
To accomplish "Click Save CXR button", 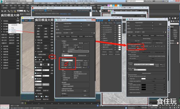I will coord(133,52).
